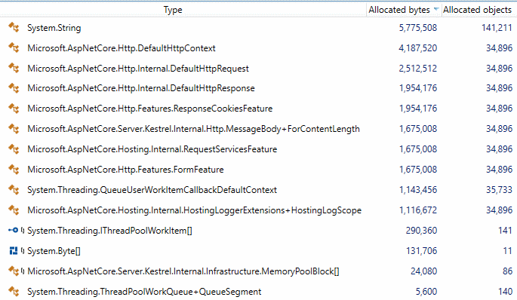Toggle the sort arrow on Allocated bytes

pos(436,9)
